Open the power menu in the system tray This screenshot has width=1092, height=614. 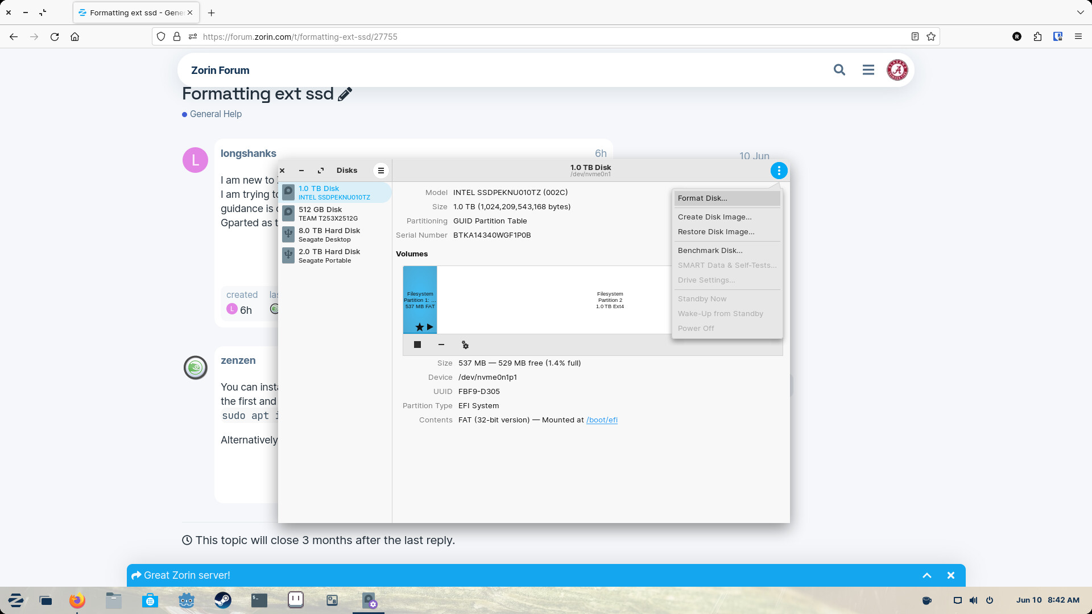[x=990, y=600]
